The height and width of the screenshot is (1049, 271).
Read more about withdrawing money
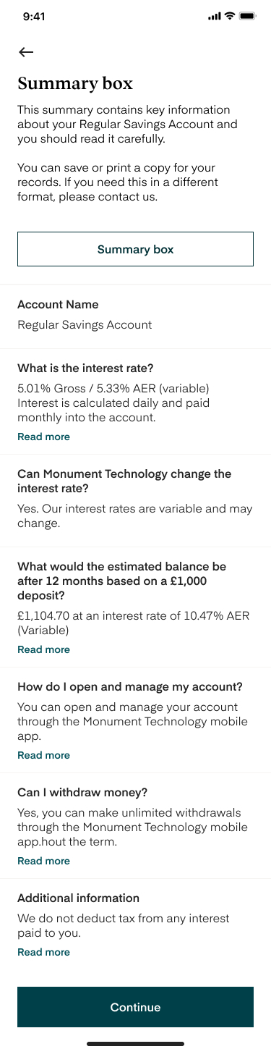(43, 861)
